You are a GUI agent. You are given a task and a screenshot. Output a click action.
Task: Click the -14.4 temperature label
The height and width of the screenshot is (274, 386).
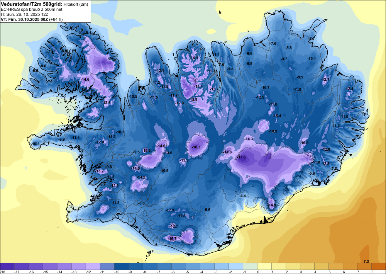198,87
